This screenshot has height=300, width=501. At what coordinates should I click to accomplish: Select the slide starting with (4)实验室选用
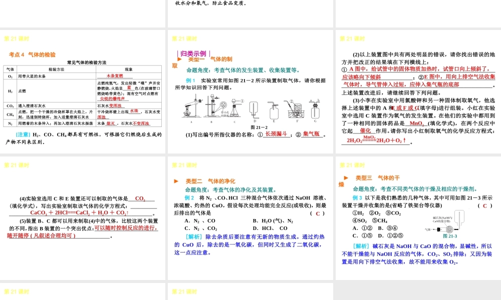tap(83, 218)
